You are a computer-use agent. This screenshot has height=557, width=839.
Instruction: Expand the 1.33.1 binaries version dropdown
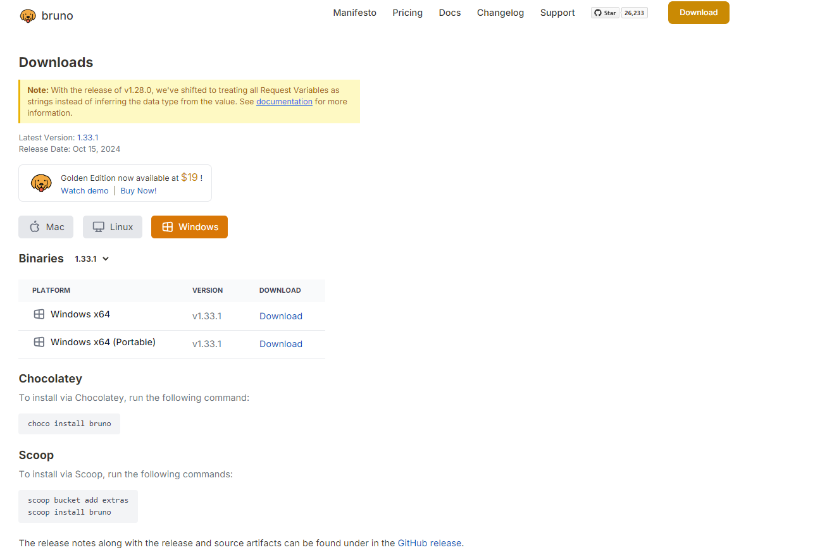pyautogui.click(x=92, y=259)
